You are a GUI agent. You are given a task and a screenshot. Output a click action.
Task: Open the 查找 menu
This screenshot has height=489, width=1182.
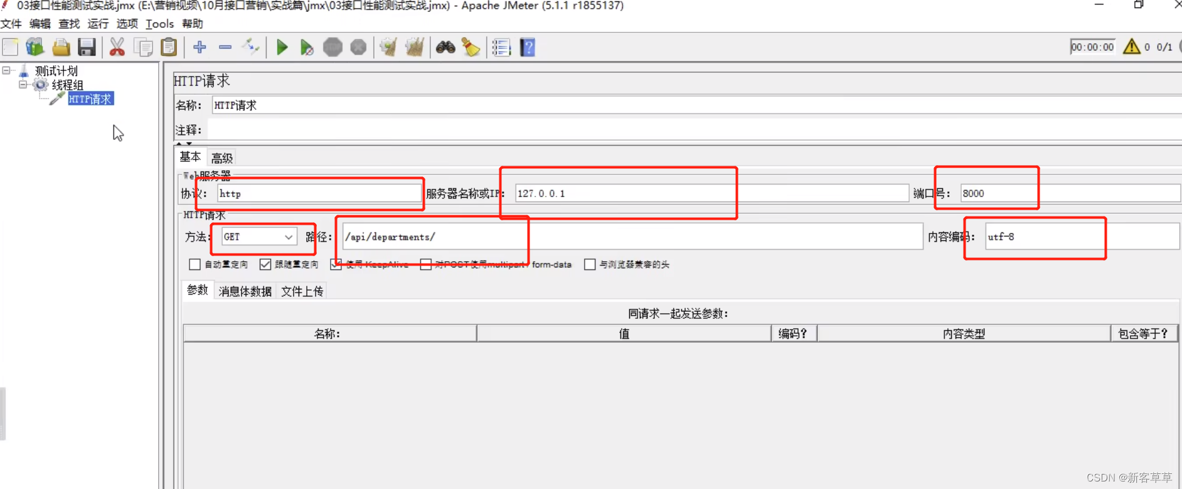69,24
